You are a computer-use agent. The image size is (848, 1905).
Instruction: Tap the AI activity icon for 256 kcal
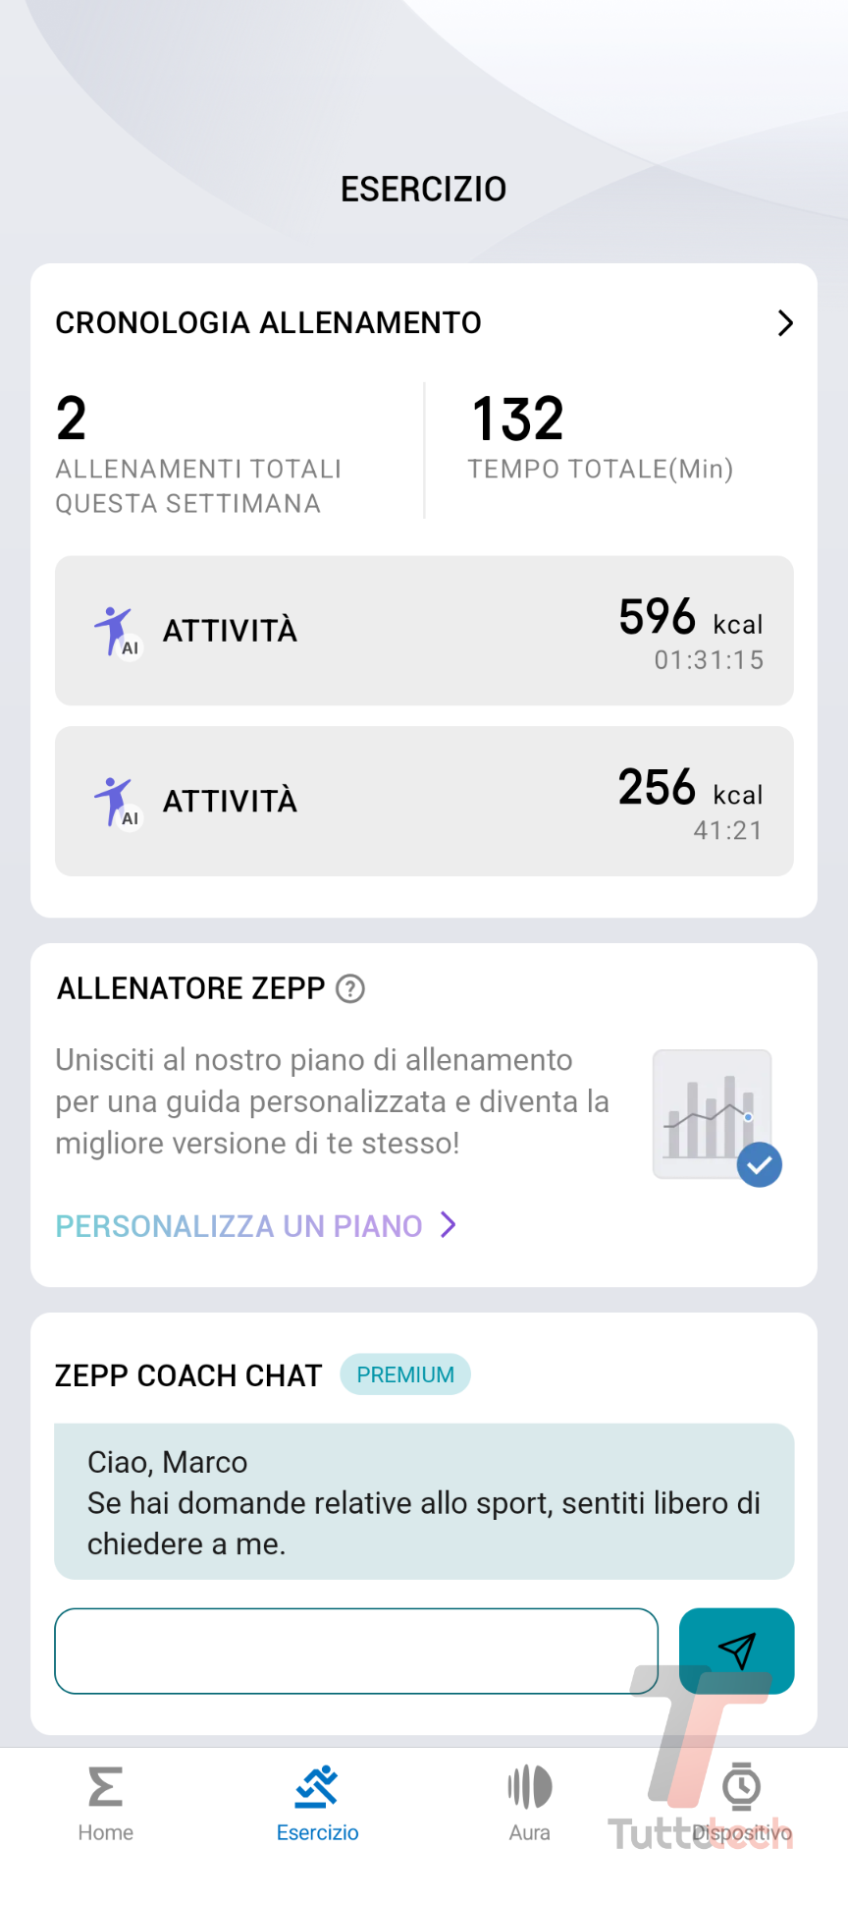click(x=117, y=802)
